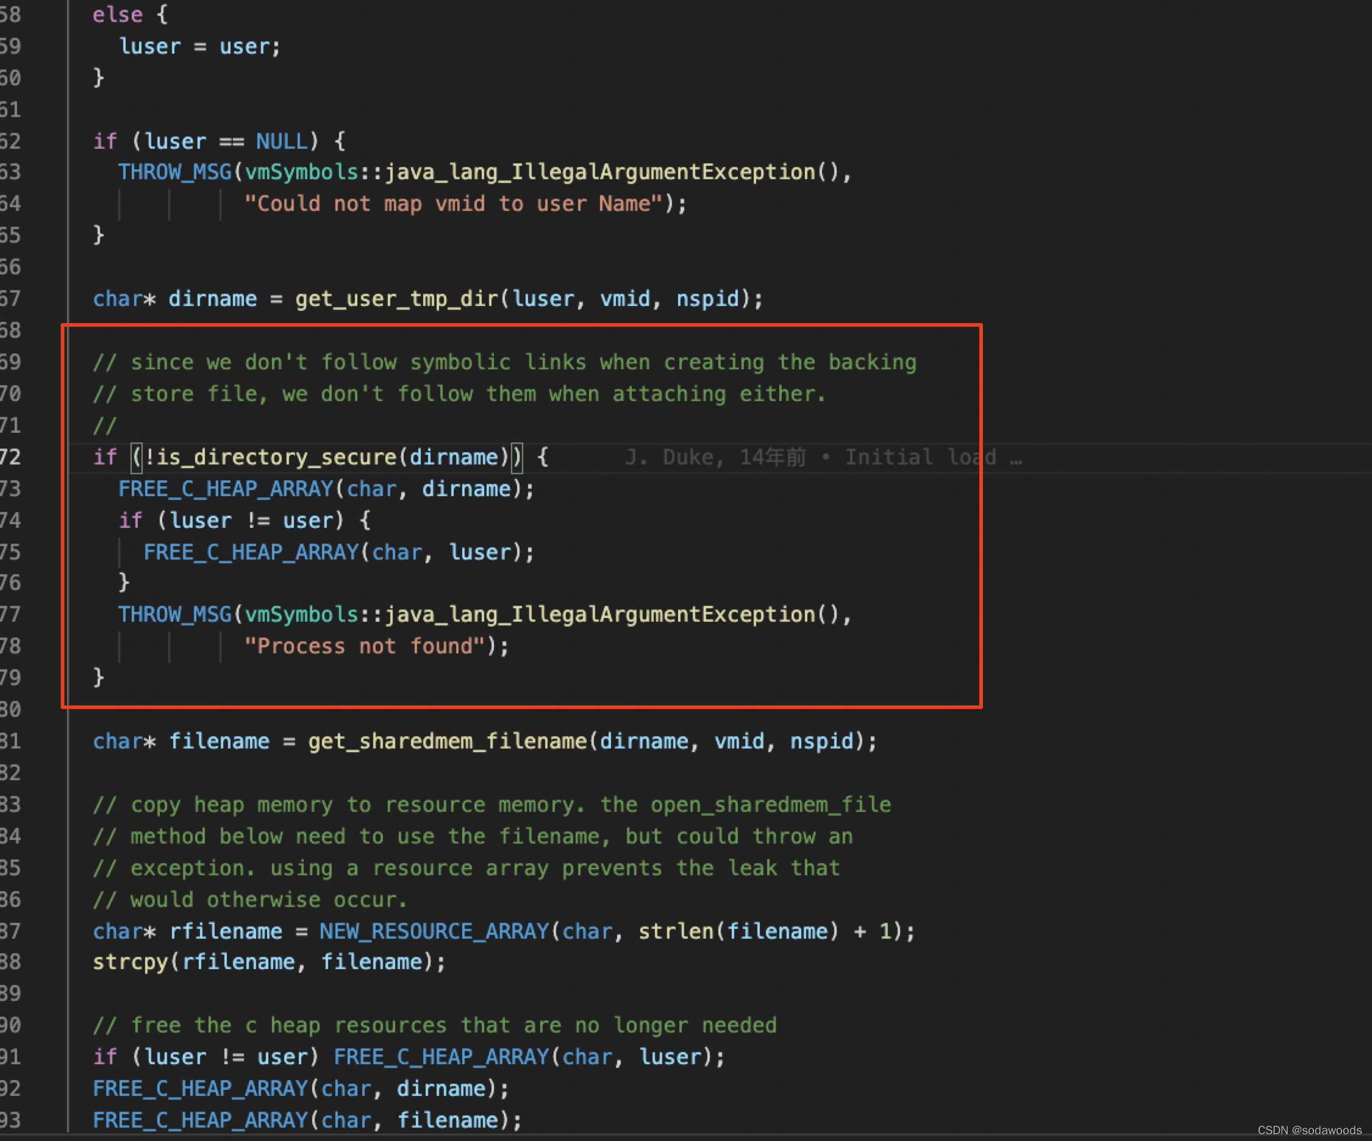Viewport: 1372px width, 1141px height.
Task: Click the get_user_tmp_dir function name
Action: tap(396, 299)
